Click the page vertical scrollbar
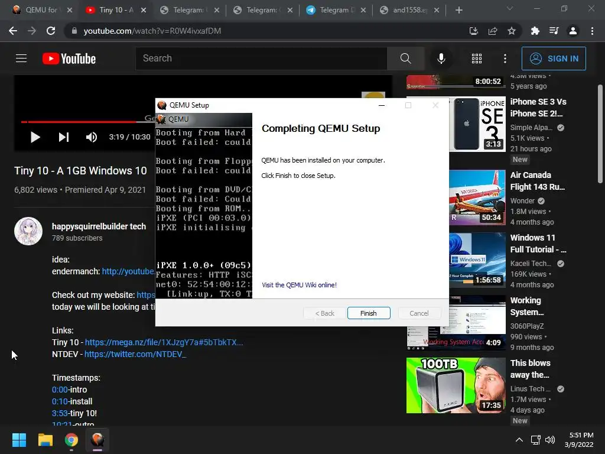 600,134
